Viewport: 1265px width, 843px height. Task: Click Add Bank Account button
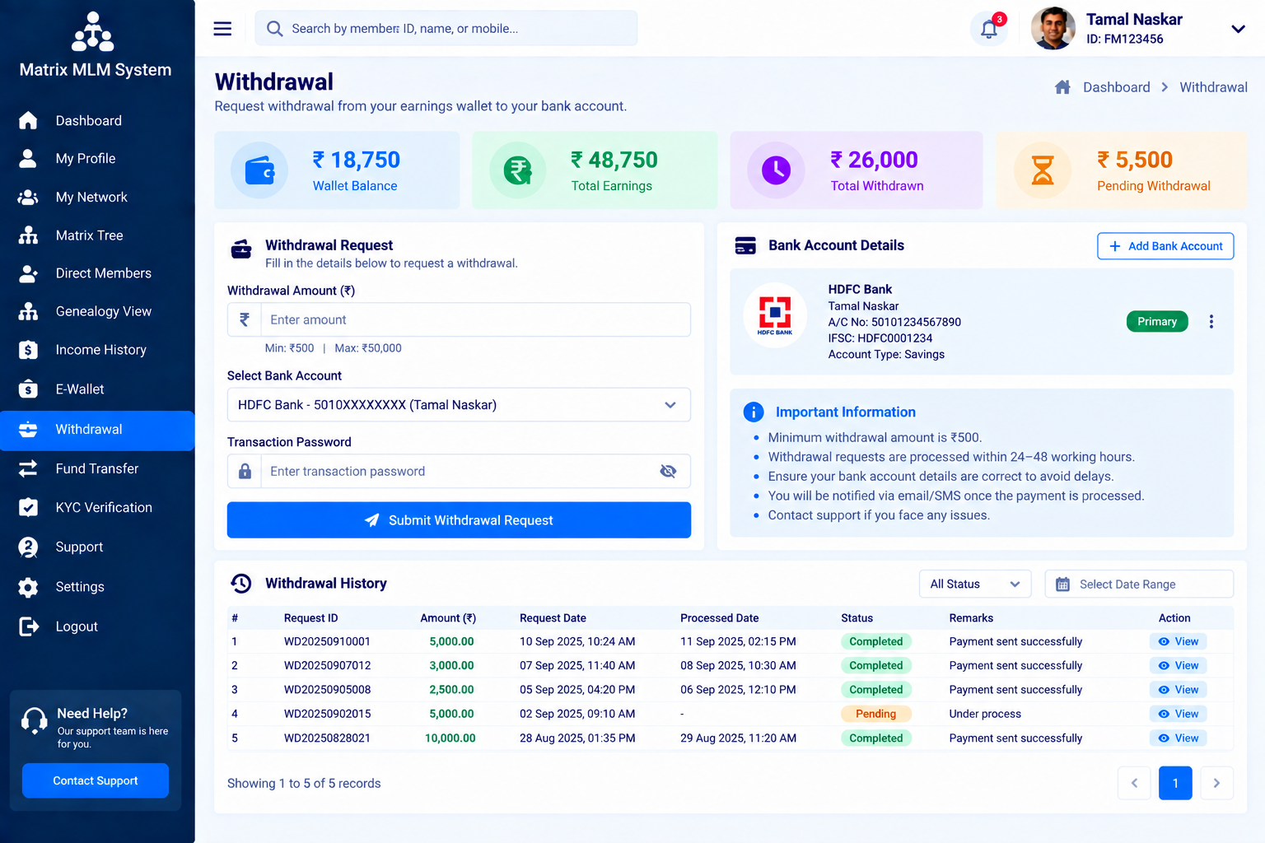pos(1165,246)
